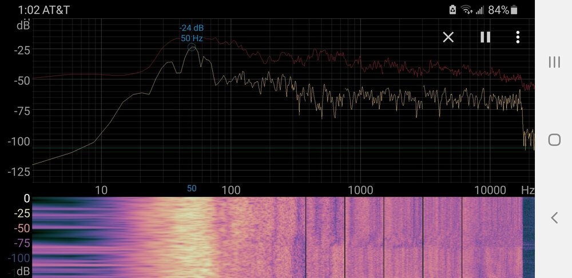The width and height of the screenshot is (572, 278).
Task: Tap the -25 label on the spectrum axis
Action: [22, 50]
